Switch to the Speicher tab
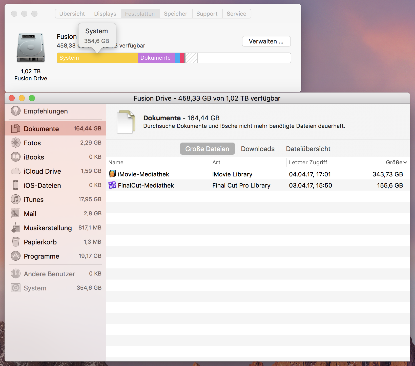The height and width of the screenshot is (366, 415). click(176, 14)
